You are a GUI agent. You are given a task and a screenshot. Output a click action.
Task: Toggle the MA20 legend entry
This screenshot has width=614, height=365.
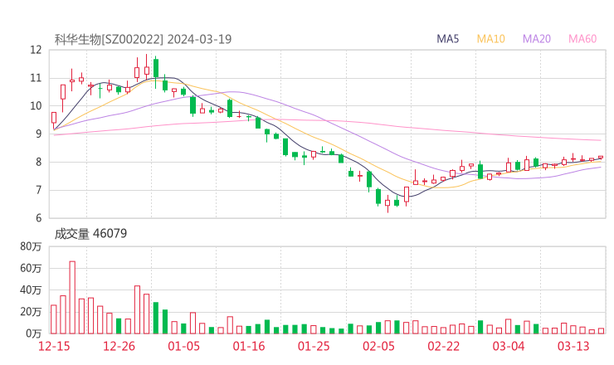(537, 39)
